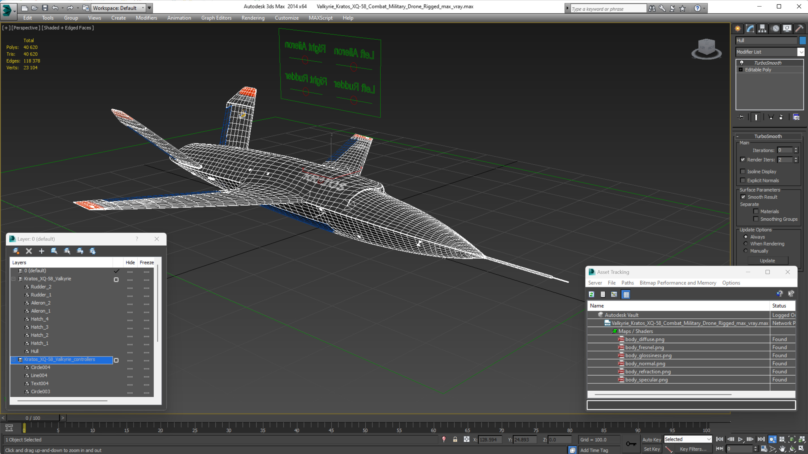Click the Selection Lock toggle icon

pos(455,439)
